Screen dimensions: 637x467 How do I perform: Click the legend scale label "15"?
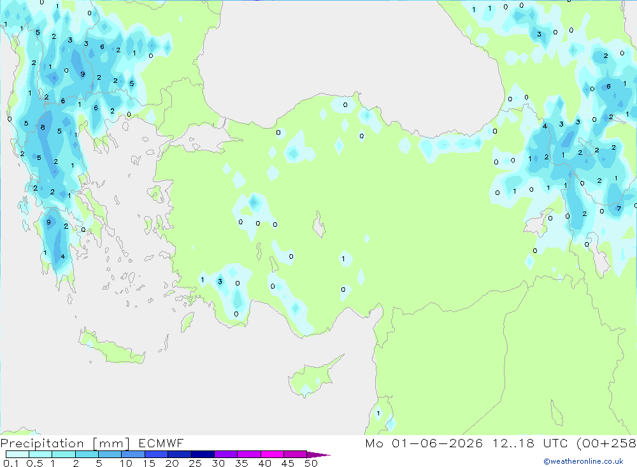[149, 463]
